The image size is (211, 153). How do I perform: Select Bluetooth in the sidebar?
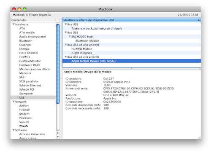point(26,40)
